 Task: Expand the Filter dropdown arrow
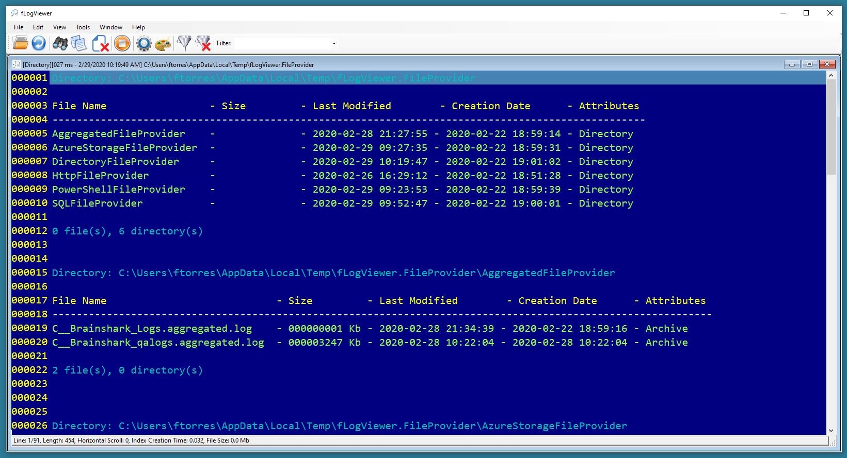coord(334,43)
